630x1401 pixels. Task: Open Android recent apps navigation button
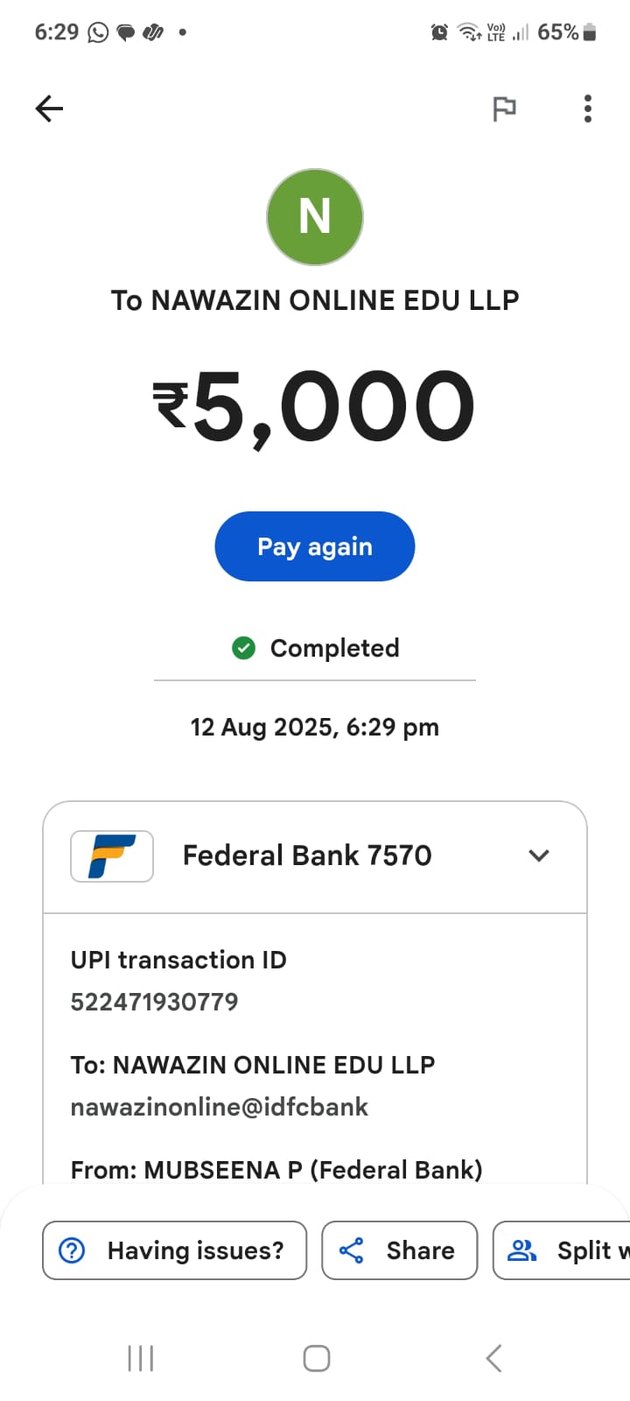click(x=141, y=1358)
